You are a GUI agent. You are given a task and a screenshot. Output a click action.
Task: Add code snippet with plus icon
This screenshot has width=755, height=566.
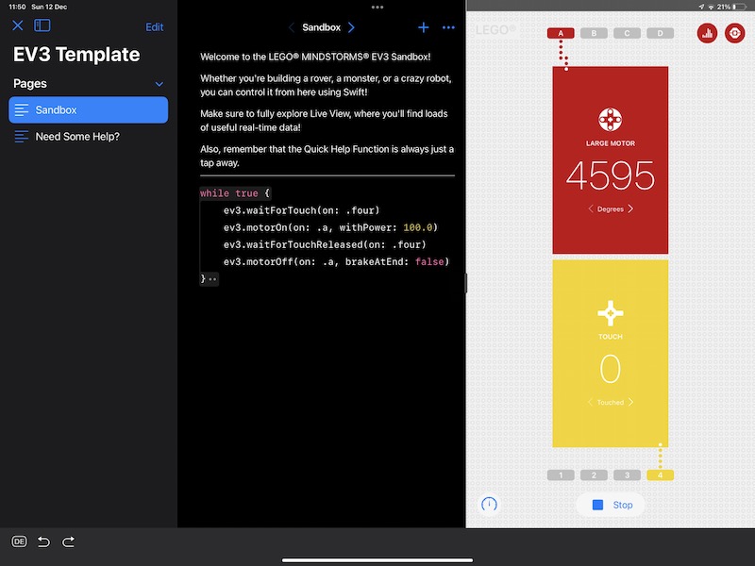point(423,27)
